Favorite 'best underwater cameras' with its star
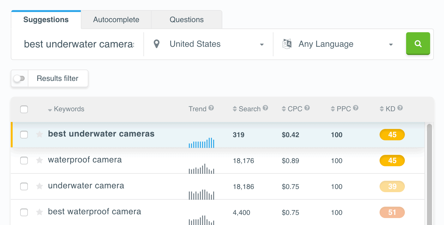Viewport: 444px width, 225px height. [x=39, y=134]
